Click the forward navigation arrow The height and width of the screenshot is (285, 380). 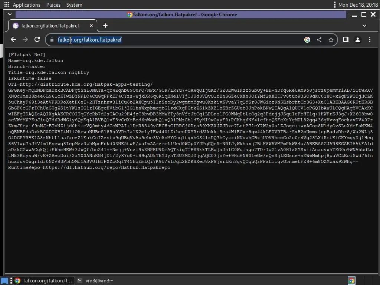click(x=25, y=39)
